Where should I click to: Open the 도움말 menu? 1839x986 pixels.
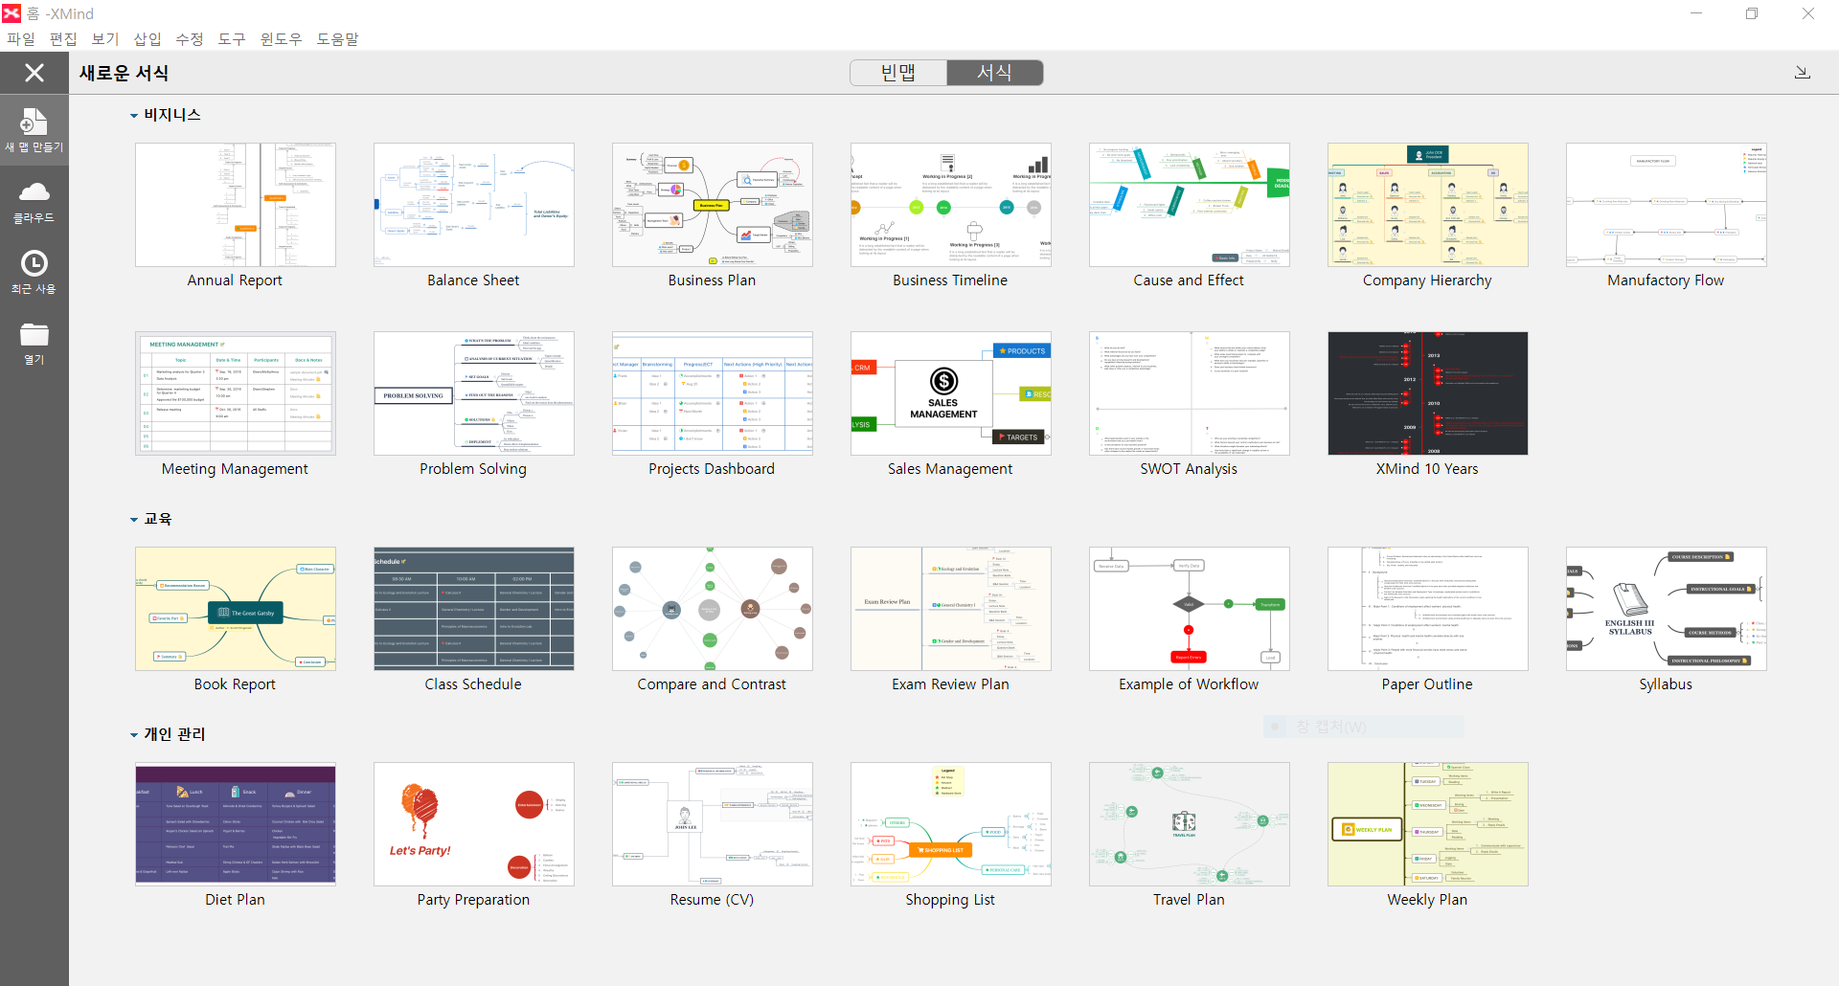click(x=337, y=39)
